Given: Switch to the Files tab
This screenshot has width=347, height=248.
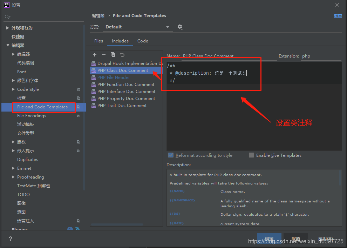Looking at the screenshot, I should point(98,41).
